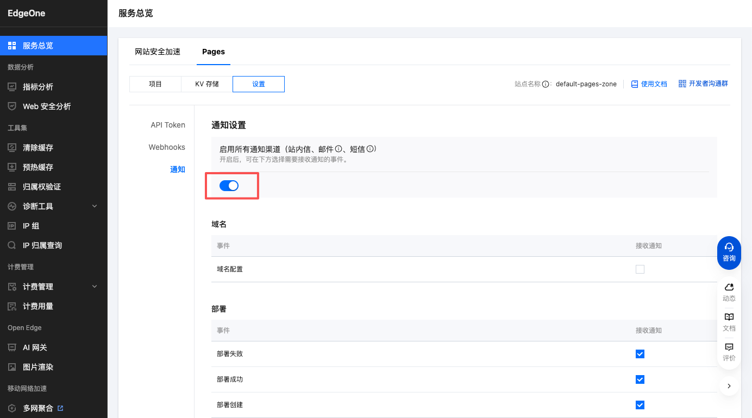
Task: Click the 评价 feedback icon
Action: 729,347
